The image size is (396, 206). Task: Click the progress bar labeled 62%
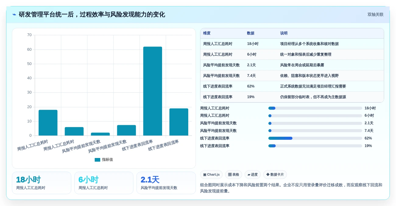[315, 138]
